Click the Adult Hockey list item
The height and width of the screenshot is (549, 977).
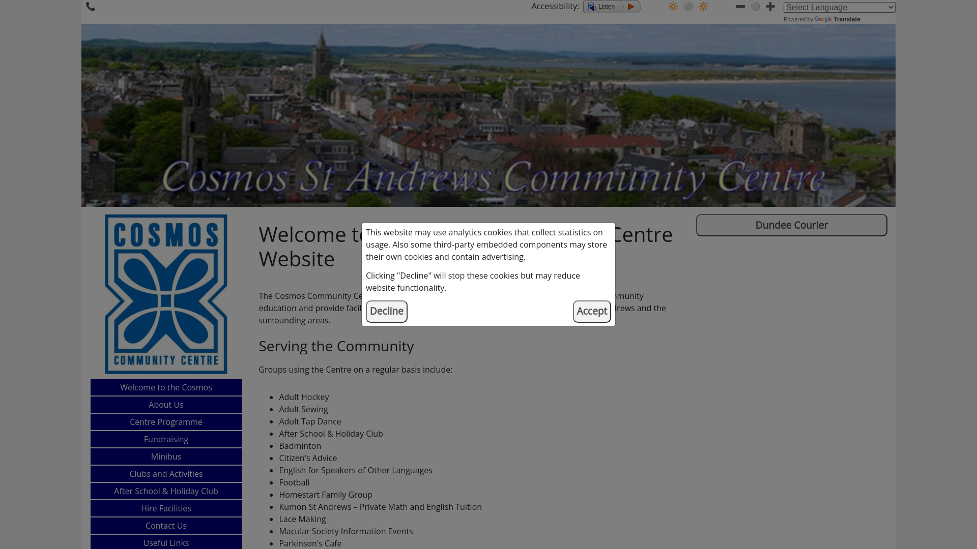[x=304, y=397]
